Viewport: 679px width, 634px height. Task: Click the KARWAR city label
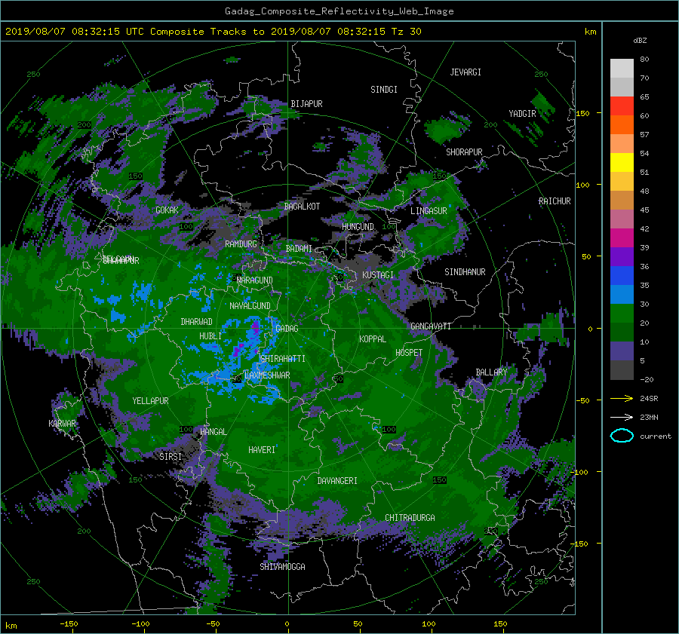click(62, 424)
